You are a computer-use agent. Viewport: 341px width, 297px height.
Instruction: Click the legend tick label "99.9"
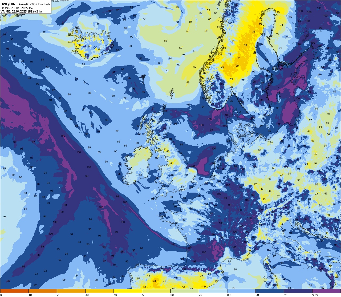point(315,295)
